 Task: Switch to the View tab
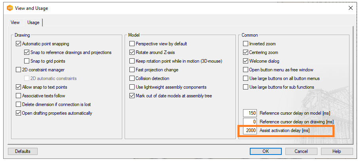click(x=15, y=22)
